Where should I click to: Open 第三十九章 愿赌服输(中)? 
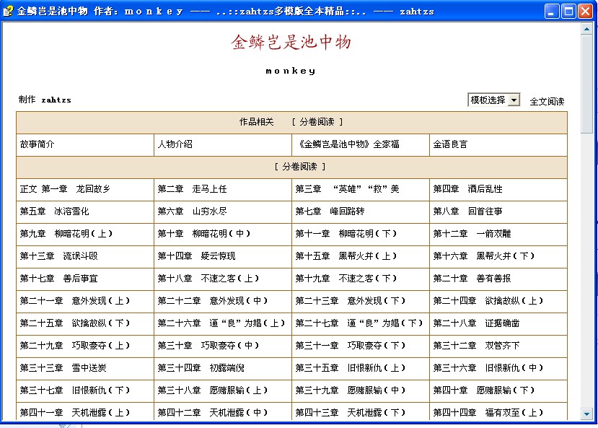[x=351, y=390]
